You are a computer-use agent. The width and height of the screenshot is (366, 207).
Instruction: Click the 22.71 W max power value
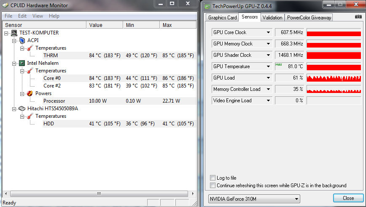(171, 101)
